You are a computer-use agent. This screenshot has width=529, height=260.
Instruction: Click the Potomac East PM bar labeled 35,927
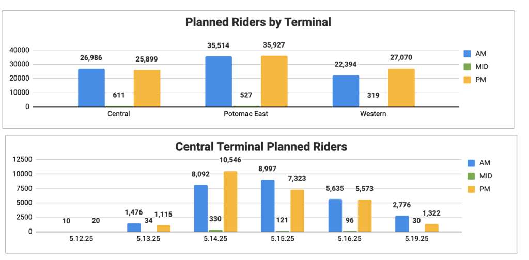pos(274,81)
